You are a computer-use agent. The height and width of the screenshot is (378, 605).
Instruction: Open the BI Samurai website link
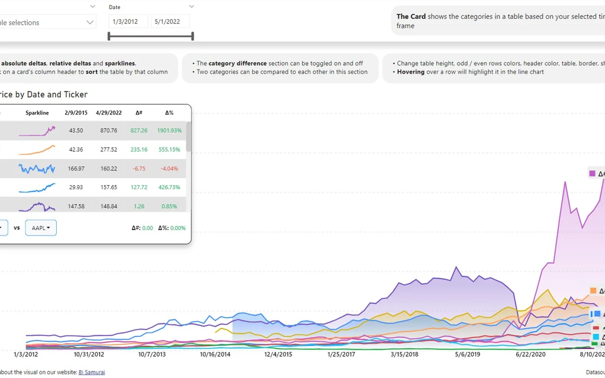pos(92,372)
